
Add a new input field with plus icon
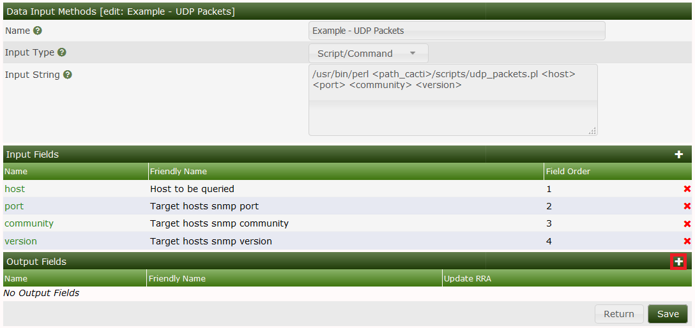click(x=678, y=154)
